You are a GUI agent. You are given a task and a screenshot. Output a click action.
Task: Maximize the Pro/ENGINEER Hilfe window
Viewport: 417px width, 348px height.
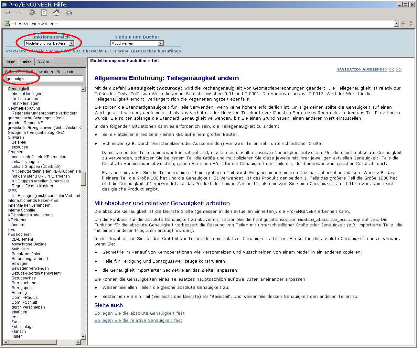[405, 5]
